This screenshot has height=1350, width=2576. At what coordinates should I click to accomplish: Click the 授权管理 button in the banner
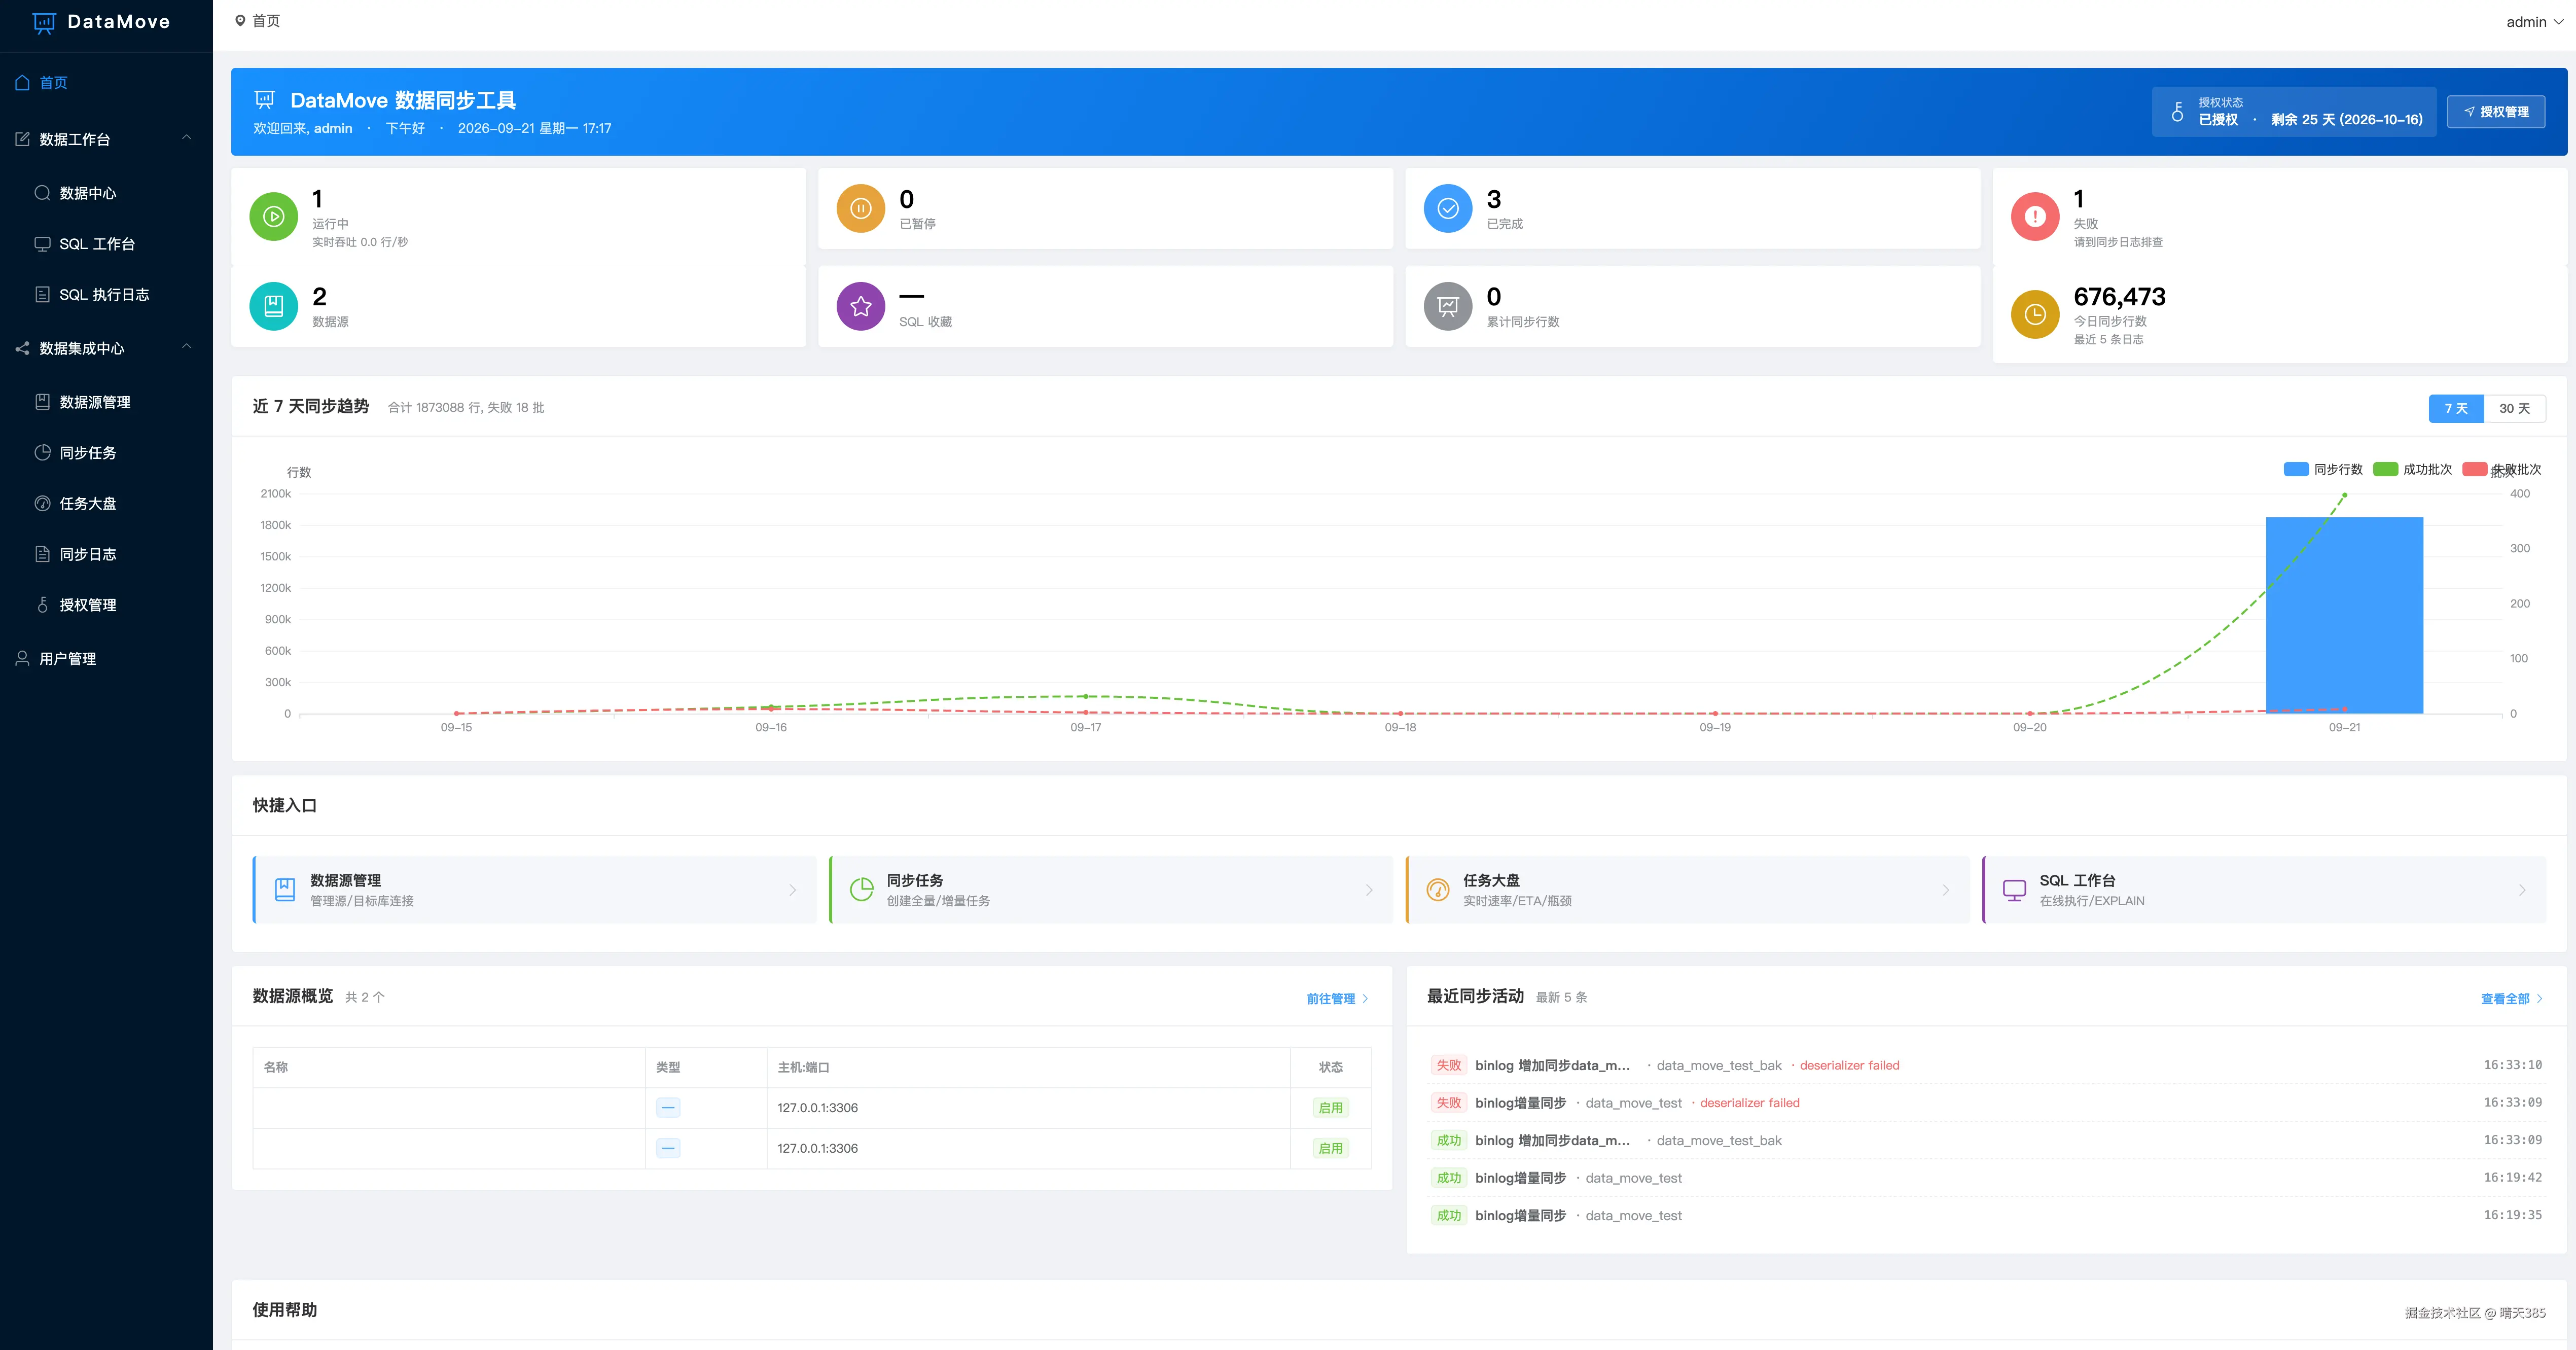click(x=2496, y=112)
